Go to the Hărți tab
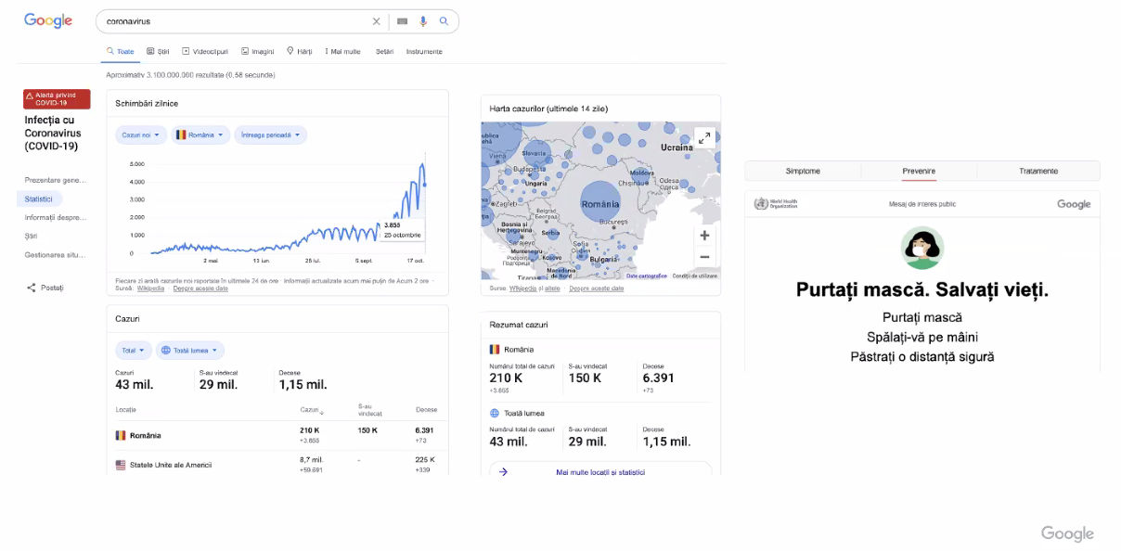 click(x=300, y=51)
